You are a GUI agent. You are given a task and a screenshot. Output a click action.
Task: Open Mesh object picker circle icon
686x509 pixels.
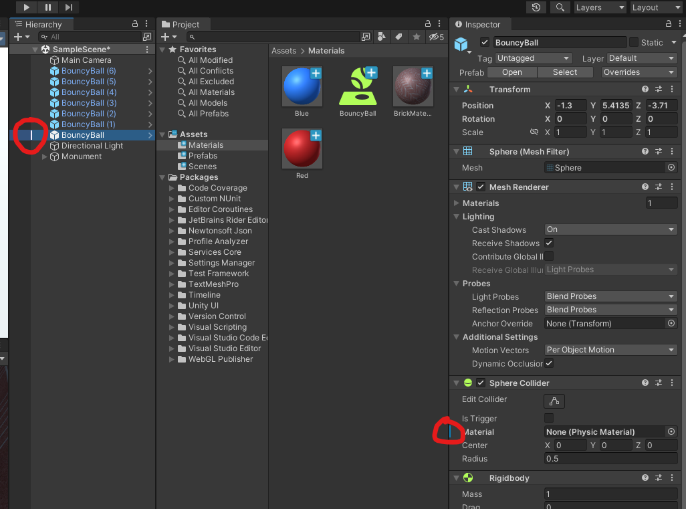[x=671, y=168]
